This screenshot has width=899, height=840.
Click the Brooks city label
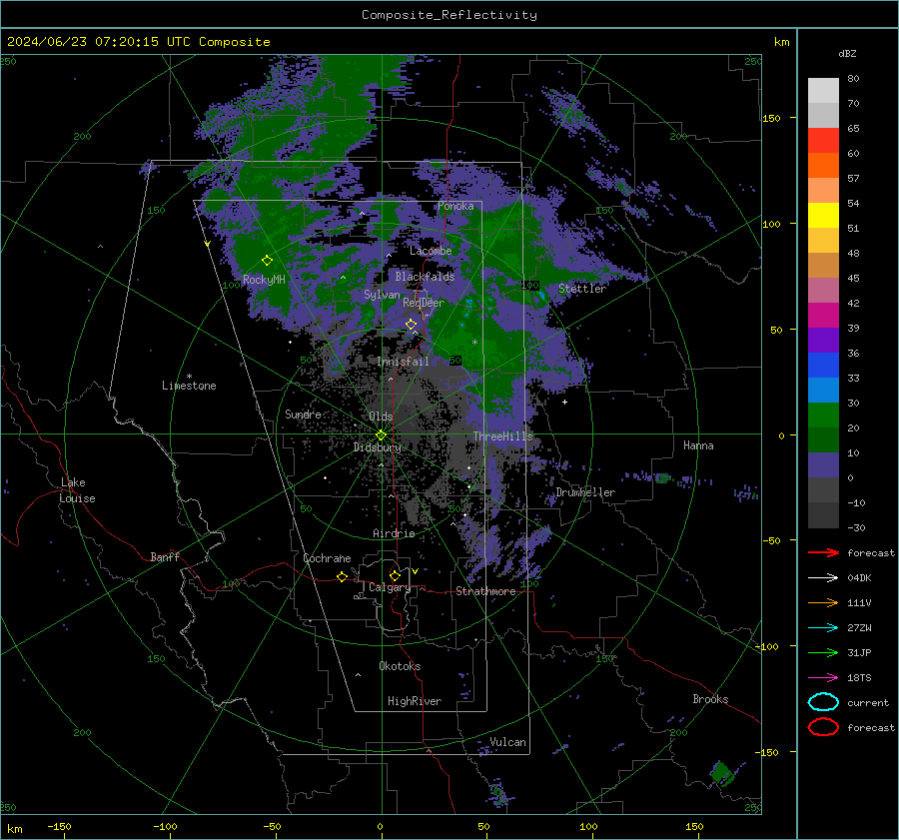pos(710,699)
